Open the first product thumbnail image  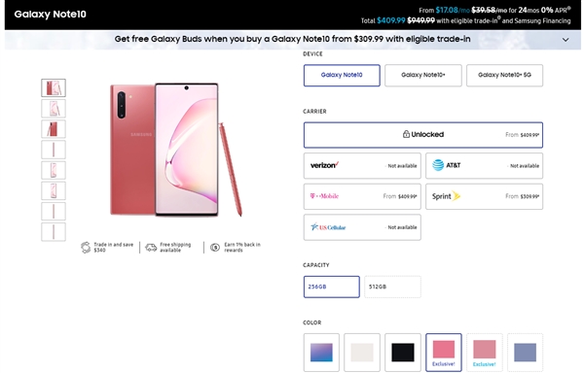click(54, 87)
